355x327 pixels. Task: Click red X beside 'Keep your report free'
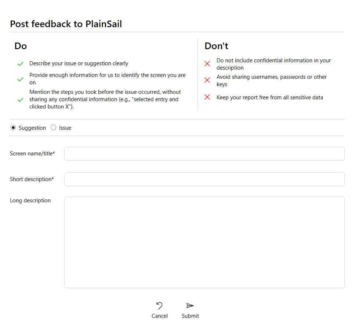[x=207, y=97]
